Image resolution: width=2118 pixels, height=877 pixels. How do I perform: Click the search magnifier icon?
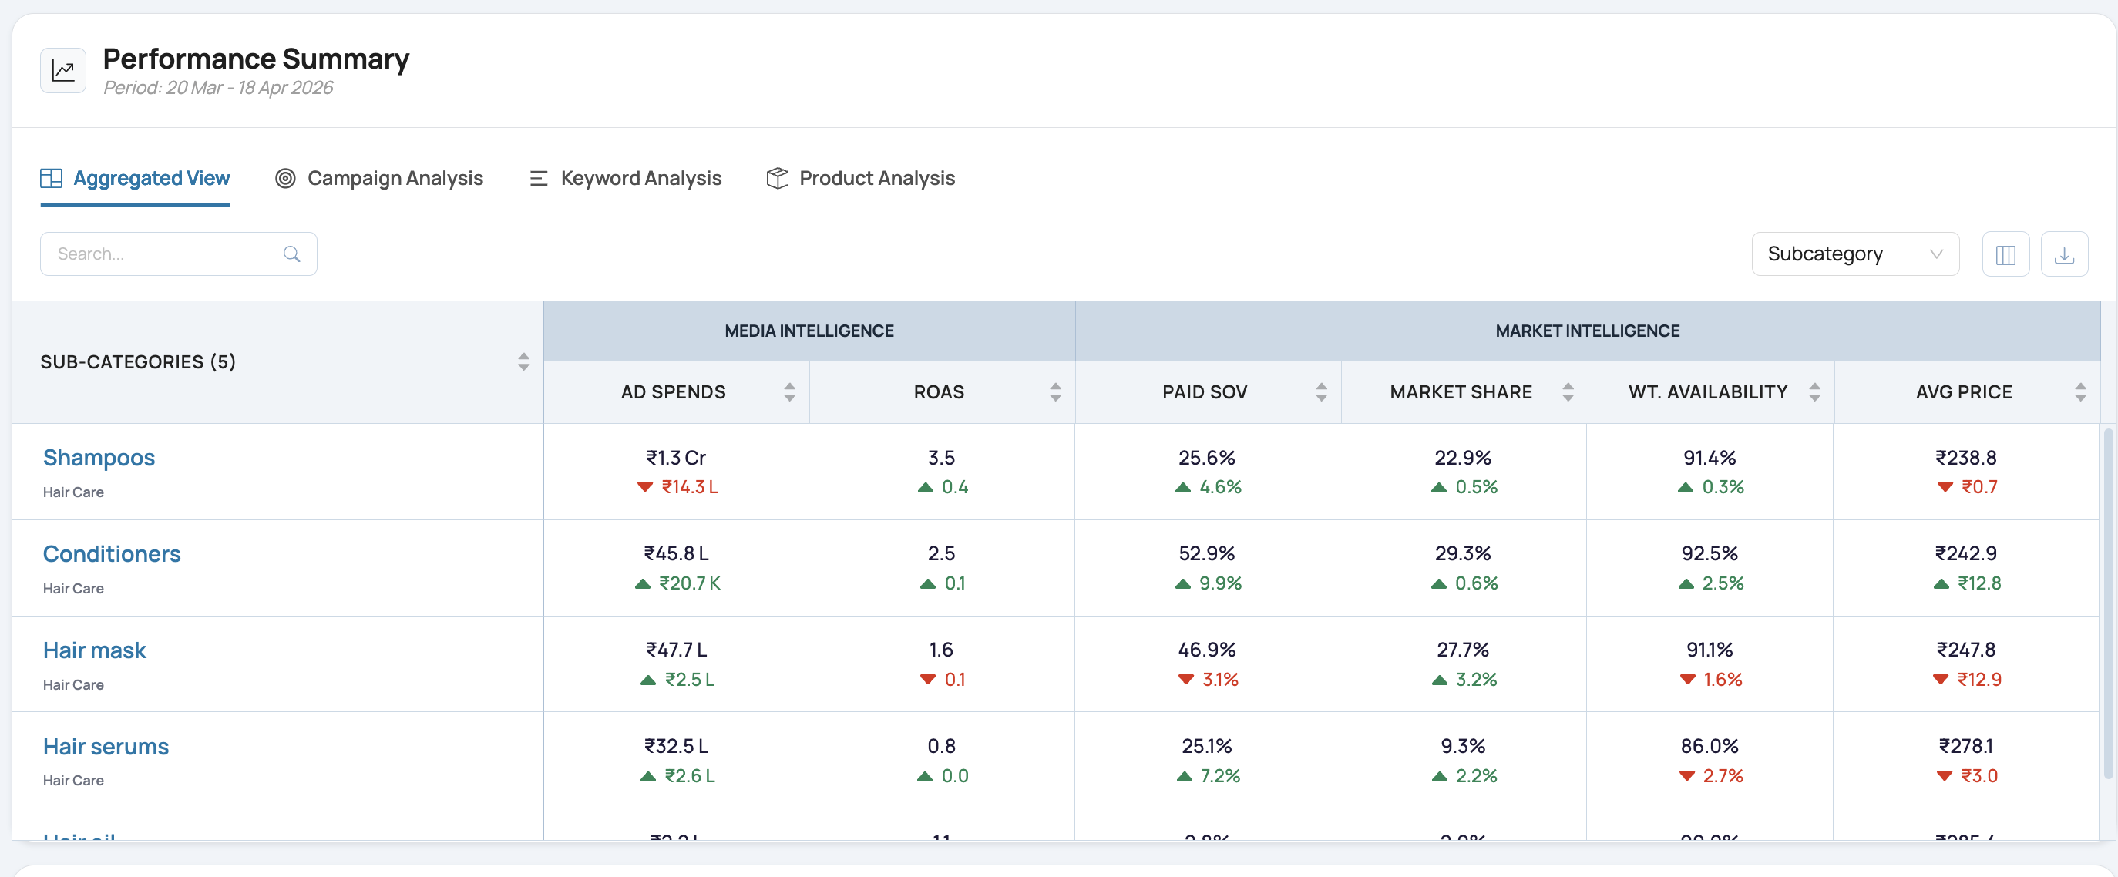pyautogui.click(x=292, y=254)
